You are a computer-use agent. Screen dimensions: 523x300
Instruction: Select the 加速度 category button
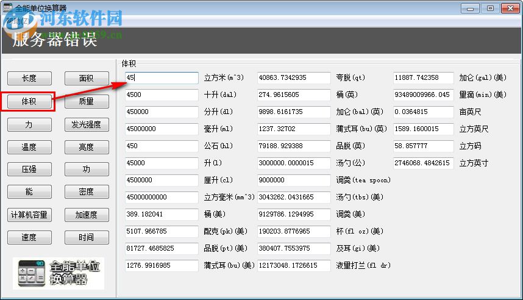87,215
